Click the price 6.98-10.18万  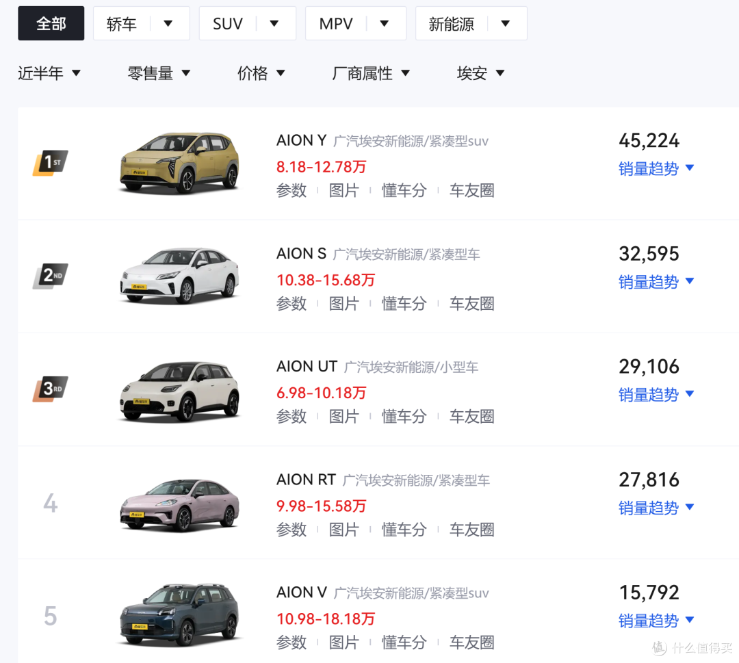(x=322, y=393)
